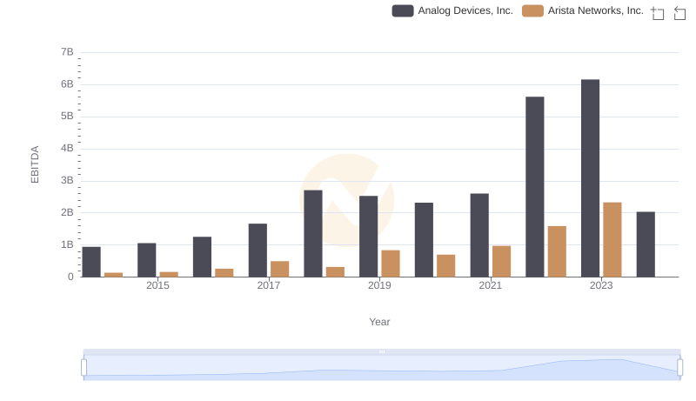
Task: Click the Arista Networks 2017 bar
Action: coord(279,269)
